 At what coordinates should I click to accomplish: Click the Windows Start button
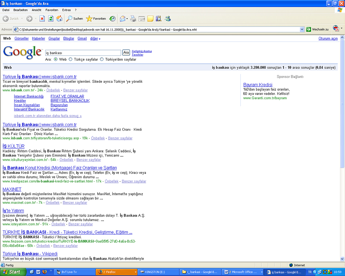click(x=13, y=272)
